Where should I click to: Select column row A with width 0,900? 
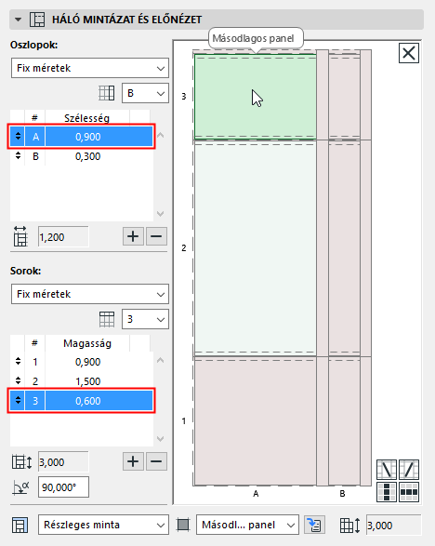pyautogui.click(x=82, y=137)
